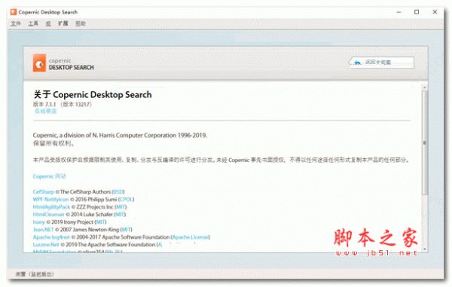Open the 扩展 menu

click(x=63, y=23)
